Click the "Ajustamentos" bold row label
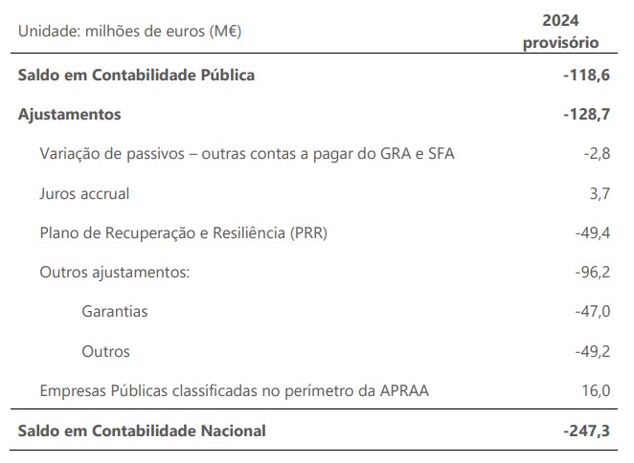This screenshot has height=463, width=634. pos(69,114)
